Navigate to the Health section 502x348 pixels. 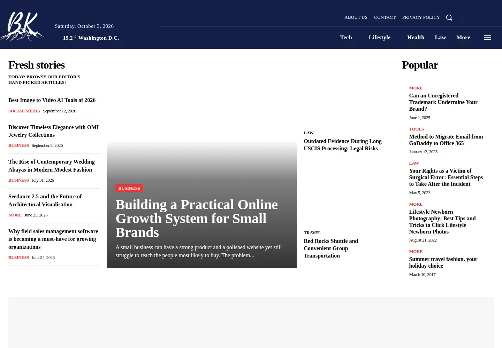pos(416,38)
